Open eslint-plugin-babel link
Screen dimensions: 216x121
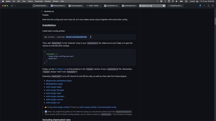point(54,87)
